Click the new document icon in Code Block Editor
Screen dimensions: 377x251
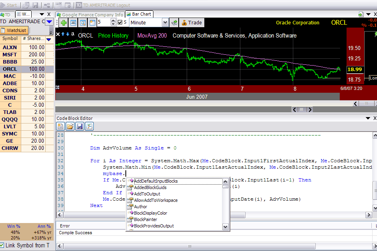[60, 126]
